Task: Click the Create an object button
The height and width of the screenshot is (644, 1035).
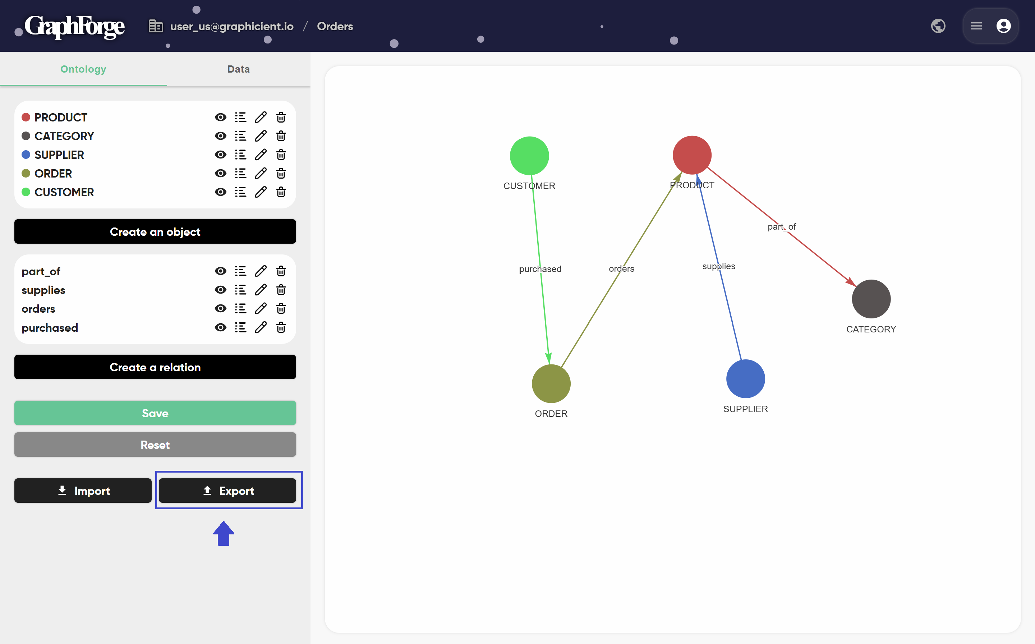Action: [x=155, y=232]
